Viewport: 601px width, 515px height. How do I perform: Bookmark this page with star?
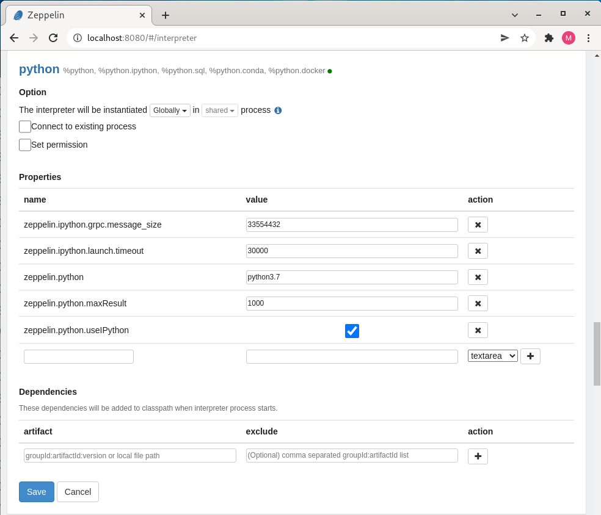[524, 38]
